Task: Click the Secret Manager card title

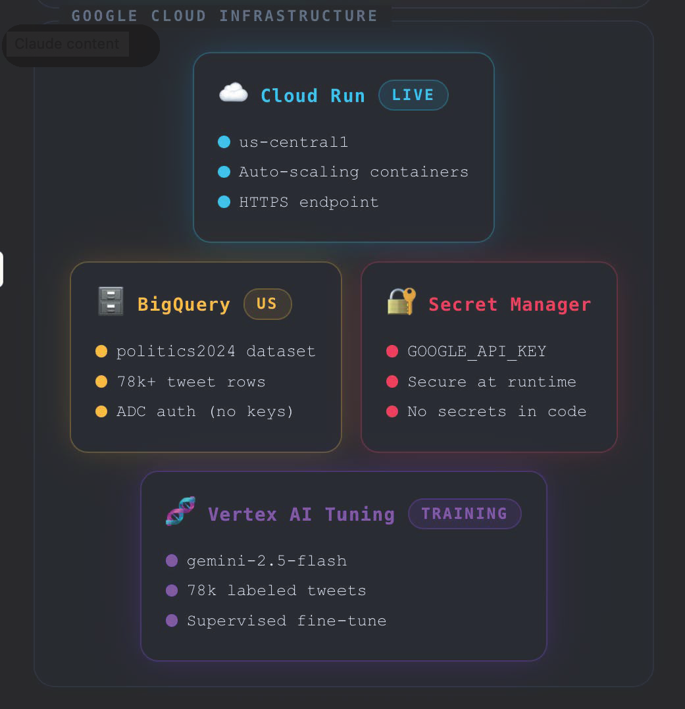Action: click(x=510, y=304)
